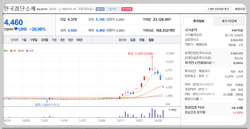Select the 1주일 line chart period
The width and height of the screenshot is (250, 129).
click(34, 40)
